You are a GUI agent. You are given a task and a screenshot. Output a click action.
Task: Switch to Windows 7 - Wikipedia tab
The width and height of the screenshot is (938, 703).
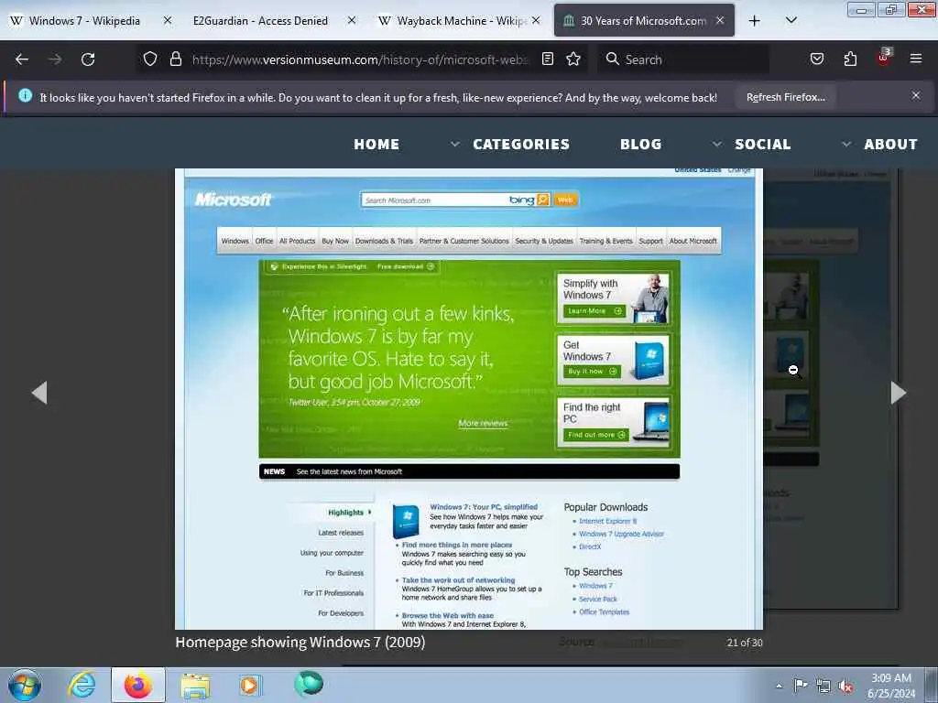click(84, 21)
